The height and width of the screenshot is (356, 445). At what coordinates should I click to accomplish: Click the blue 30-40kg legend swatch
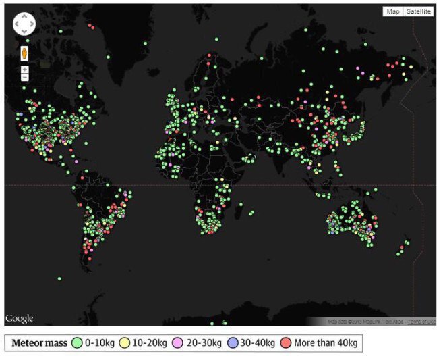(233, 342)
